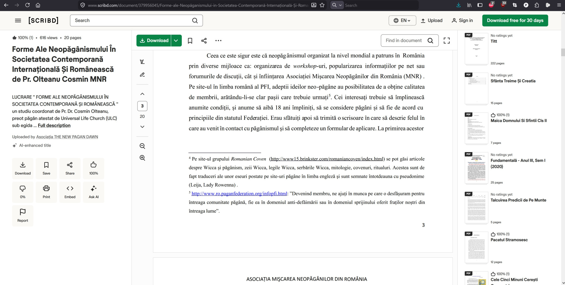This screenshot has height=285, width=565.
Task: Click the fullscreen icon in document toolbar
Action: [x=446, y=40]
